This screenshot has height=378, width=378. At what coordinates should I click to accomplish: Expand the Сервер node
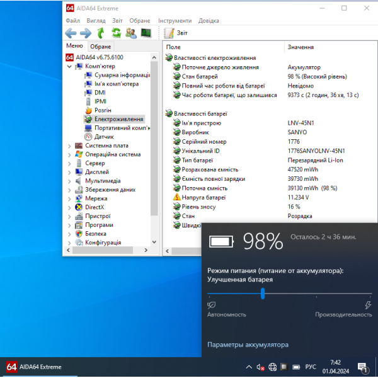tap(69, 163)
